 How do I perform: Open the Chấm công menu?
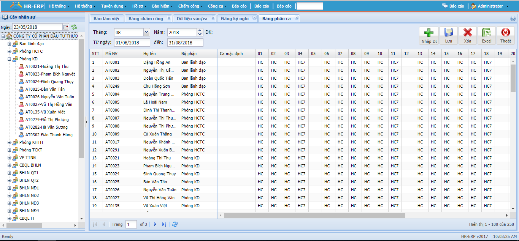click(x=190, y=6)
